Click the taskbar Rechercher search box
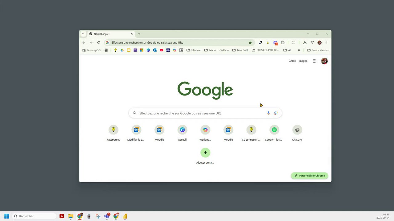Viewport: 394px width, 221px height. coord(34,216)
